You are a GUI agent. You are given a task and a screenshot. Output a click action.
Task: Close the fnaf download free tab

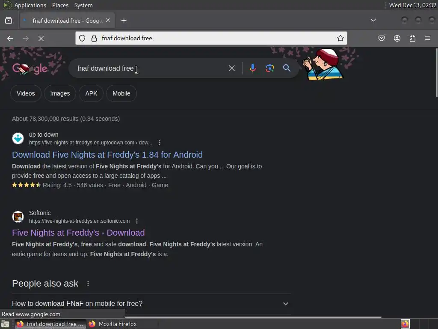108,21
